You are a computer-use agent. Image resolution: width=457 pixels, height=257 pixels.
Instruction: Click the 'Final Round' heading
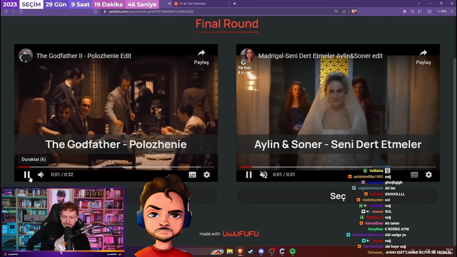point(227,24)
